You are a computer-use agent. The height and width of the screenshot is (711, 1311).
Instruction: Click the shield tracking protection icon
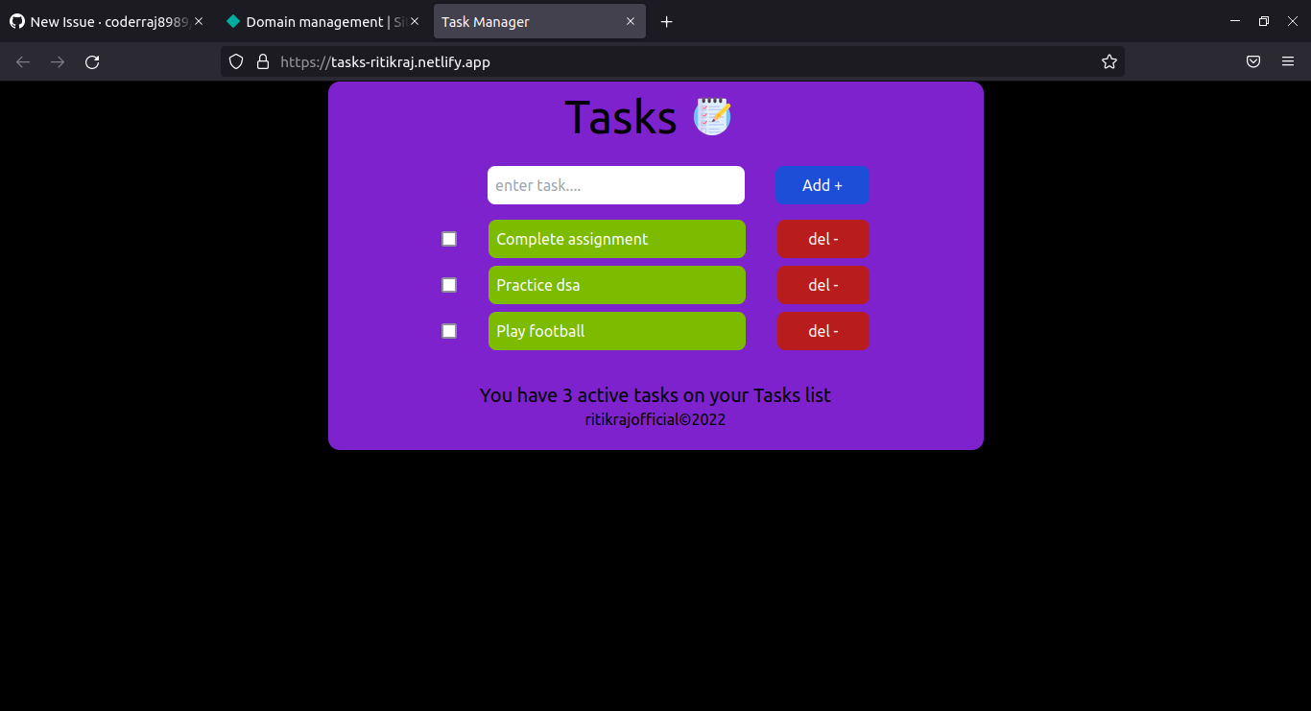click(x=235, y=60)
